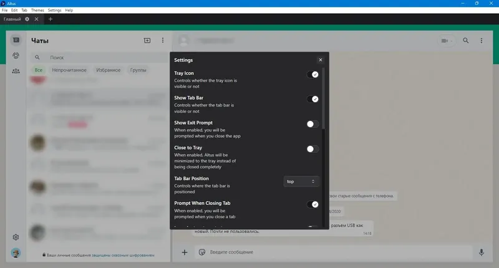The height and width of the screenshot is (268, 499).
Task: Click the Поиск search field
Action: click(101, 57)
